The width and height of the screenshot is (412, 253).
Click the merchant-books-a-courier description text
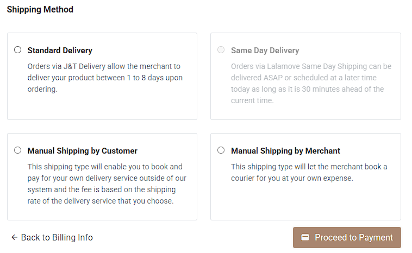tap(309, 172)
